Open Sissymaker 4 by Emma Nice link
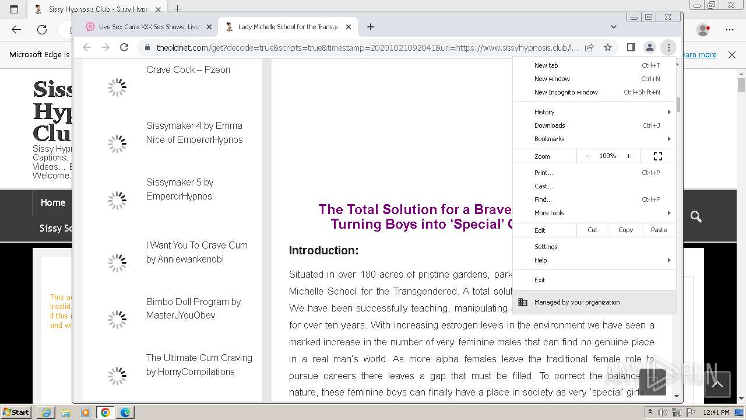The image size is (746, 420). 195,132
